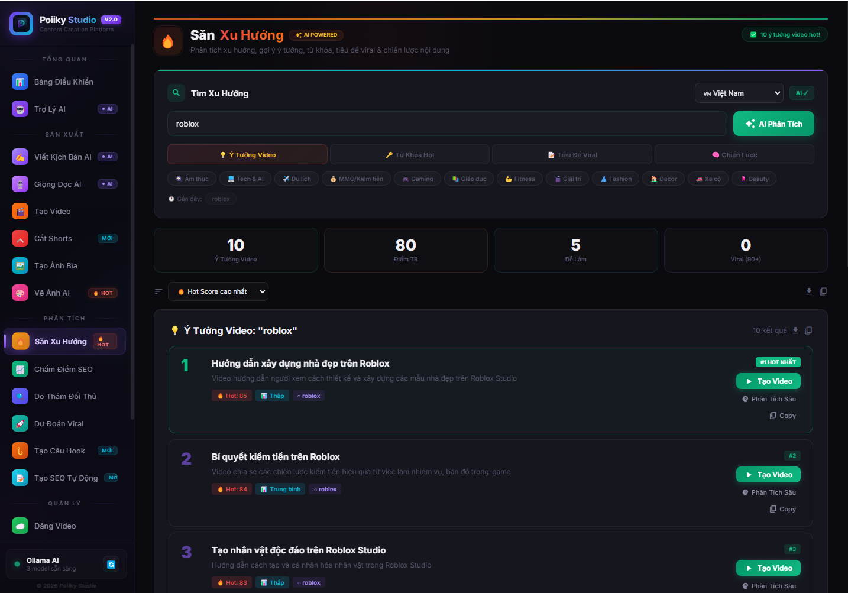Click the Dự Đoán Viral rocket icon
Image resolution: width=848 pixels, height=593 pixels.
point(20,424)
